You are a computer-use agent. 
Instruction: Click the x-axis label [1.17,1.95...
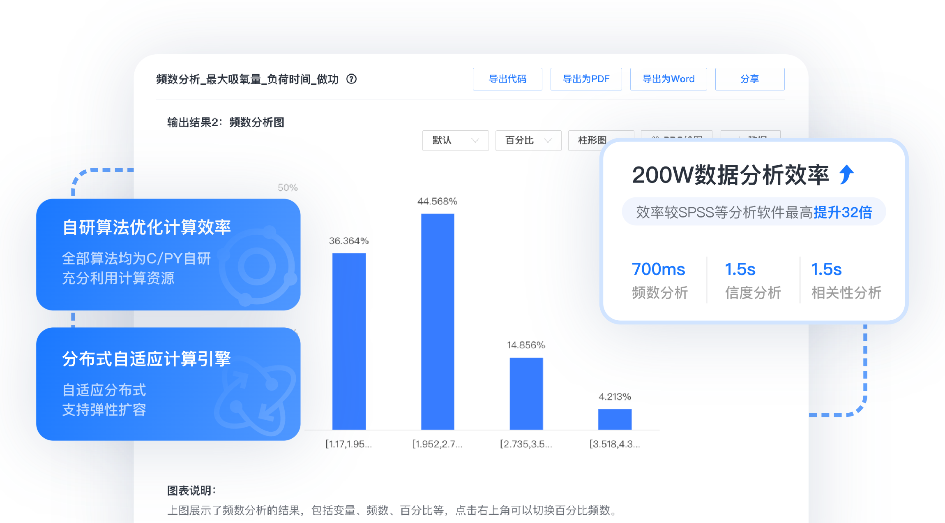tap(348, 443)
